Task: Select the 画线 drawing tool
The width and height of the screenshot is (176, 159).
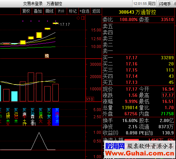Action: (x=49, y=11)
